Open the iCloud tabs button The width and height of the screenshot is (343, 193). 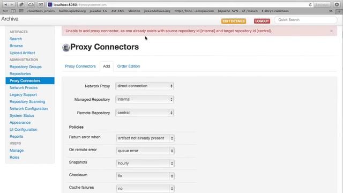coord(31,5)
